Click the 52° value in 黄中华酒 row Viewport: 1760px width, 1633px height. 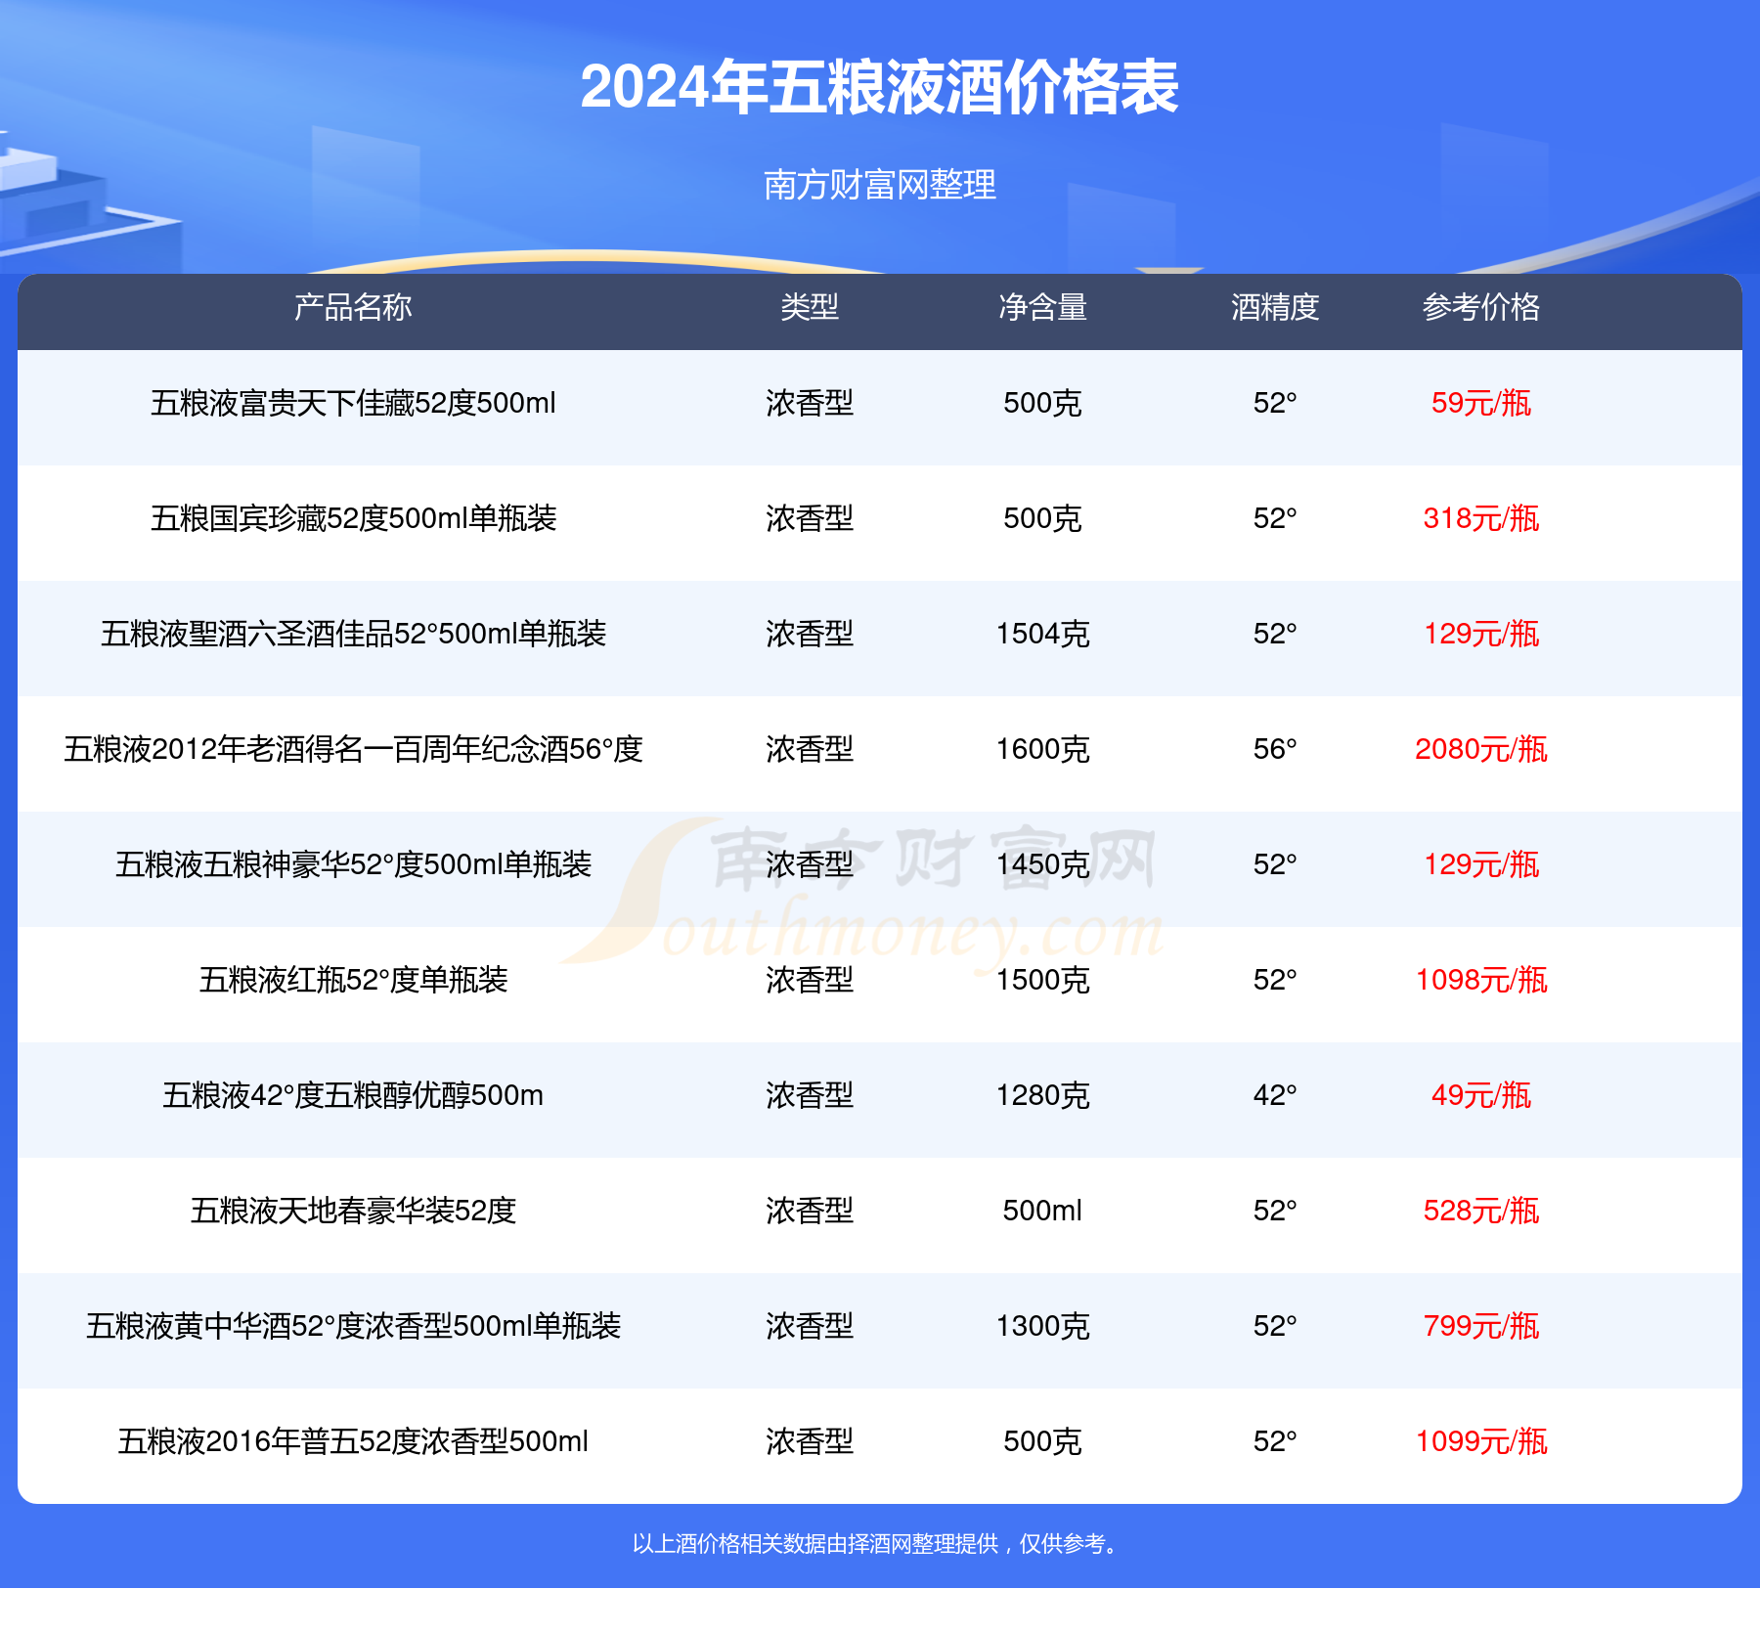(x=1275, y=1326)
